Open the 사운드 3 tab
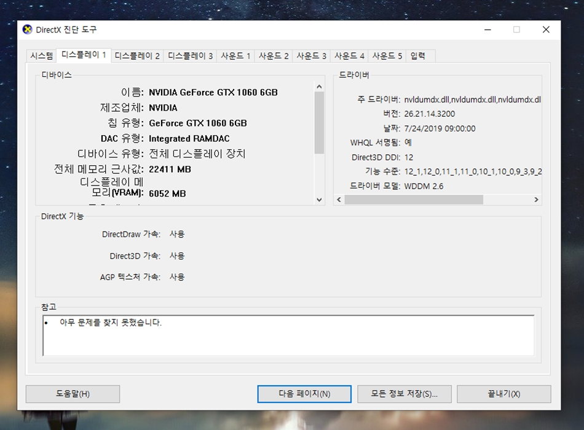Image resolution: width=584 pixels, height=430 pixels. pyautogui.click(x=311, y=56)
